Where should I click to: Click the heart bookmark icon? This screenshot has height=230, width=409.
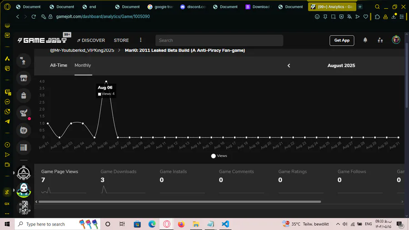coord(366,17)
